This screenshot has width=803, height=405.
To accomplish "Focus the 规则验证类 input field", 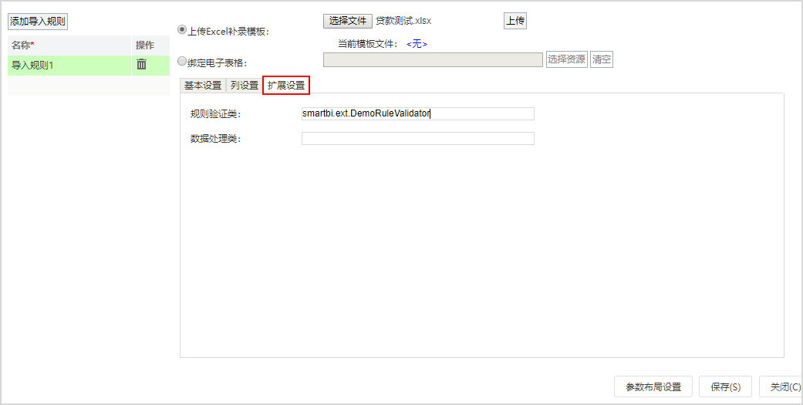I will 418,113.
